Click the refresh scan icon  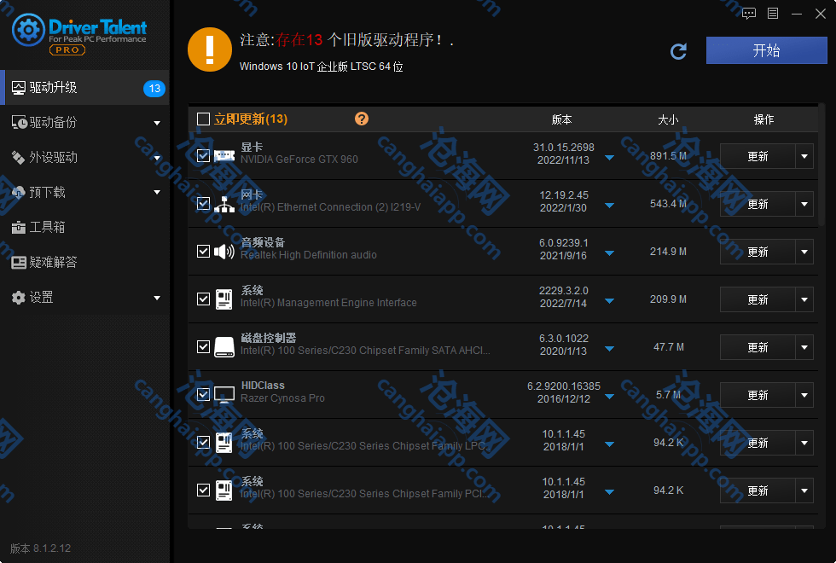click(x=679, y=51)
